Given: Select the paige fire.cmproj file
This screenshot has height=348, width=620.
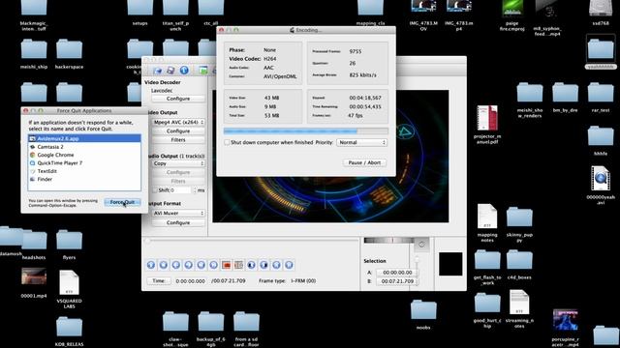Looking at the screenshot, I should (512, 8).
